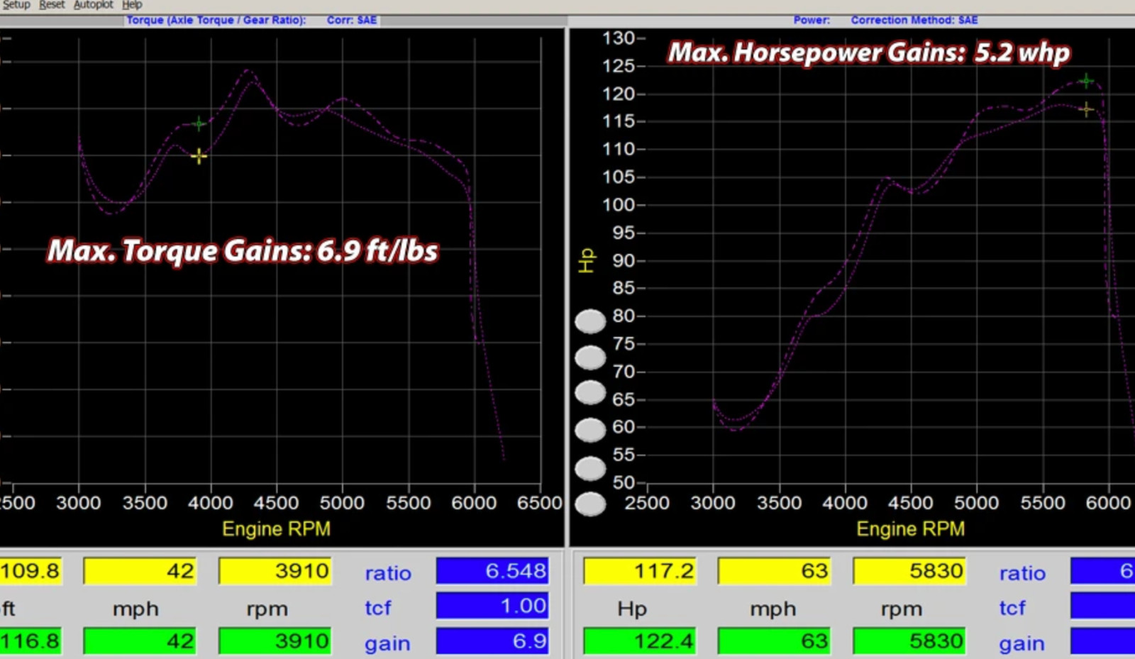The height and width of the screenshot is (659, 1135).
Task: Select the green cross marker on the torque graph
Action: point(199,124)
